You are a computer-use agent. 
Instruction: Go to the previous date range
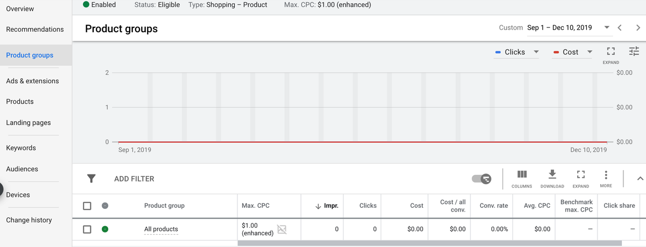620,27
